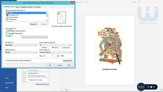Click the Masuk sign-in in Word
This screenshot has height=92, width=163.
134,2
